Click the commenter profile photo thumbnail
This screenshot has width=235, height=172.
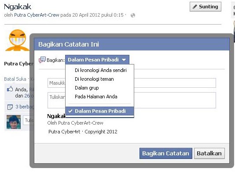(14, 122)
